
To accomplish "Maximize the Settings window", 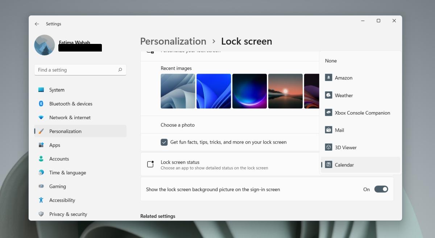I will 378,21.
